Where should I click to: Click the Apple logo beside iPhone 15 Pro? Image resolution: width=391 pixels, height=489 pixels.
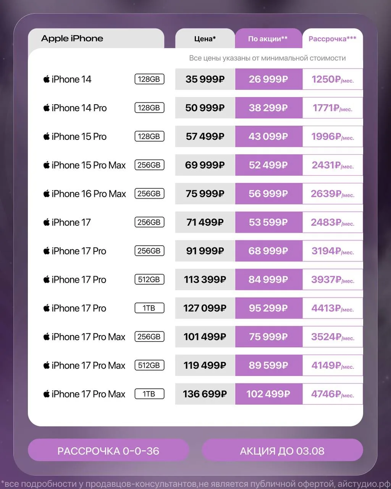[x=47, y=136]
